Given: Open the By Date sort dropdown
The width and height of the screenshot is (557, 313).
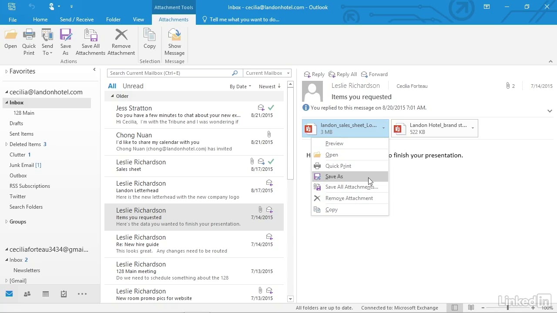Looking at the screenshot, I should click(240, 87).
